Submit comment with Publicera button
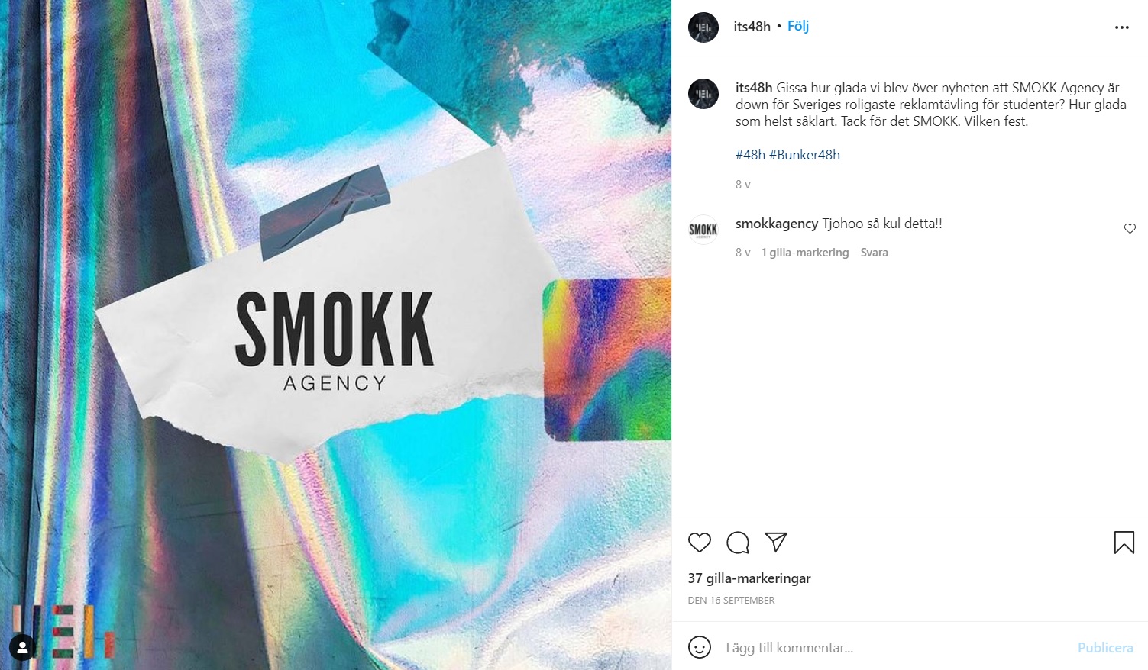 coord(1105,648)
